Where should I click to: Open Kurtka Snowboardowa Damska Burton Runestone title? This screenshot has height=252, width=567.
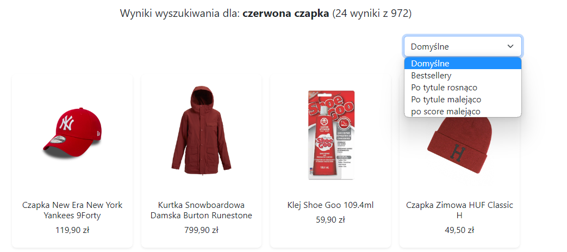202,210
